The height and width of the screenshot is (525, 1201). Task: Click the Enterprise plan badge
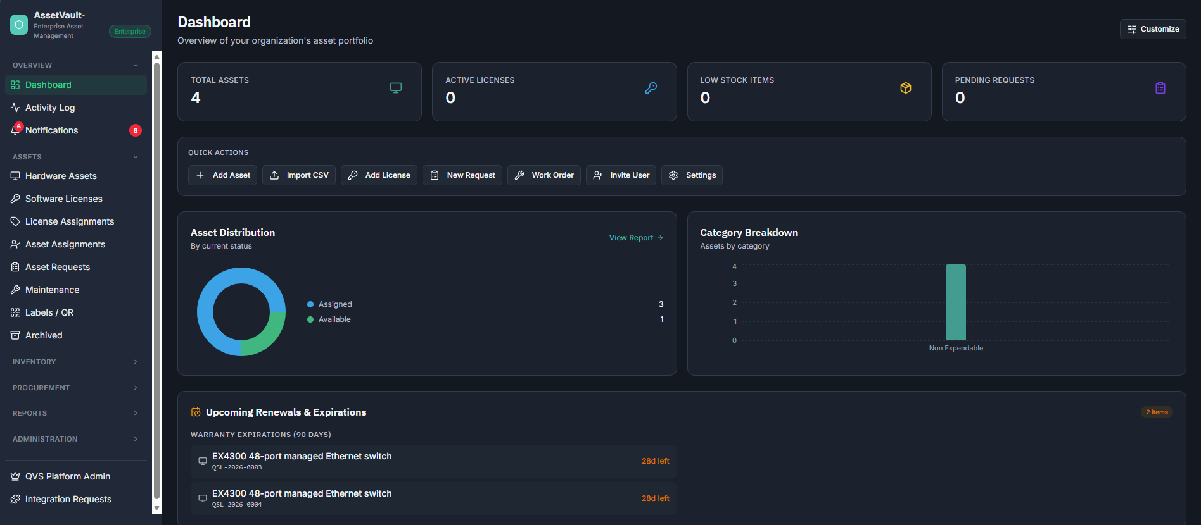[130, 32]
